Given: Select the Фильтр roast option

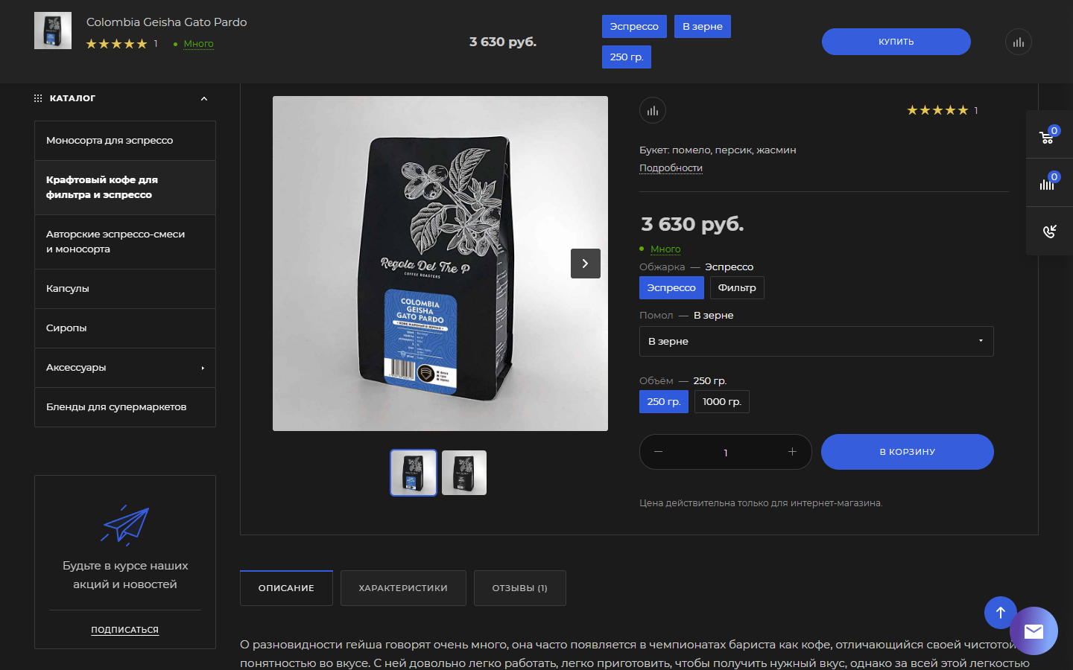Looking at the screenshot, I should (736, 288).
